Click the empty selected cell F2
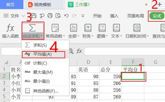This screenshot has height=102, width=165. pyautogui.click(x=133, y=76)
